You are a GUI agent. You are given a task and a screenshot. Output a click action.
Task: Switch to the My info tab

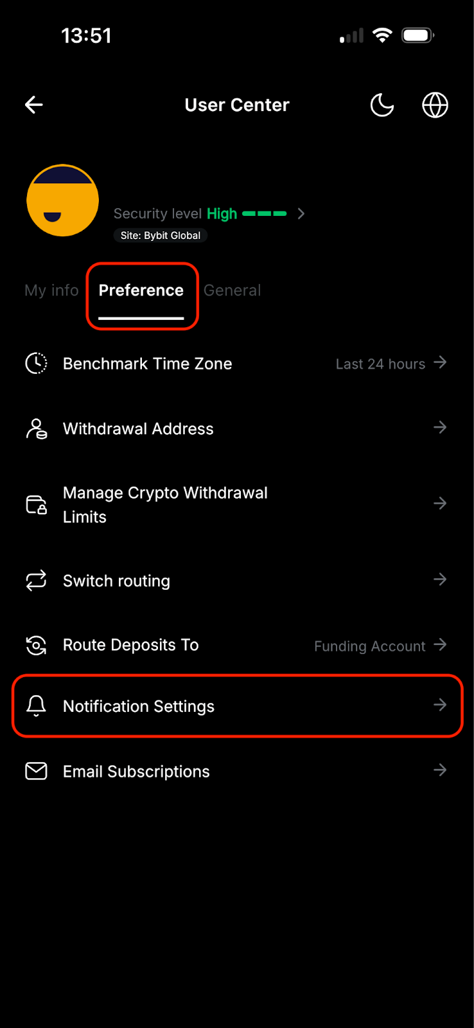coord(51,290)
